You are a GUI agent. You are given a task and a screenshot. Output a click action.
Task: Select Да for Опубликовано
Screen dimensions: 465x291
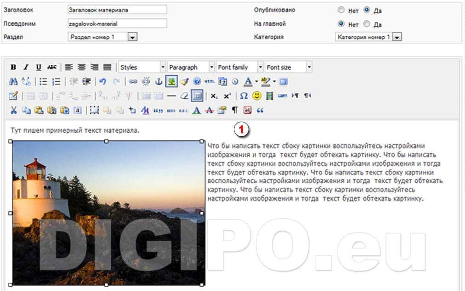click(x=367, y=10)
